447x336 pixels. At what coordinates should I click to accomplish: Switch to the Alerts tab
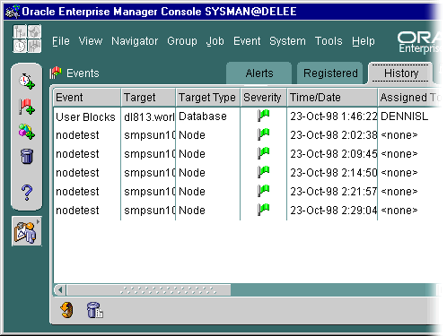point(259,73)
